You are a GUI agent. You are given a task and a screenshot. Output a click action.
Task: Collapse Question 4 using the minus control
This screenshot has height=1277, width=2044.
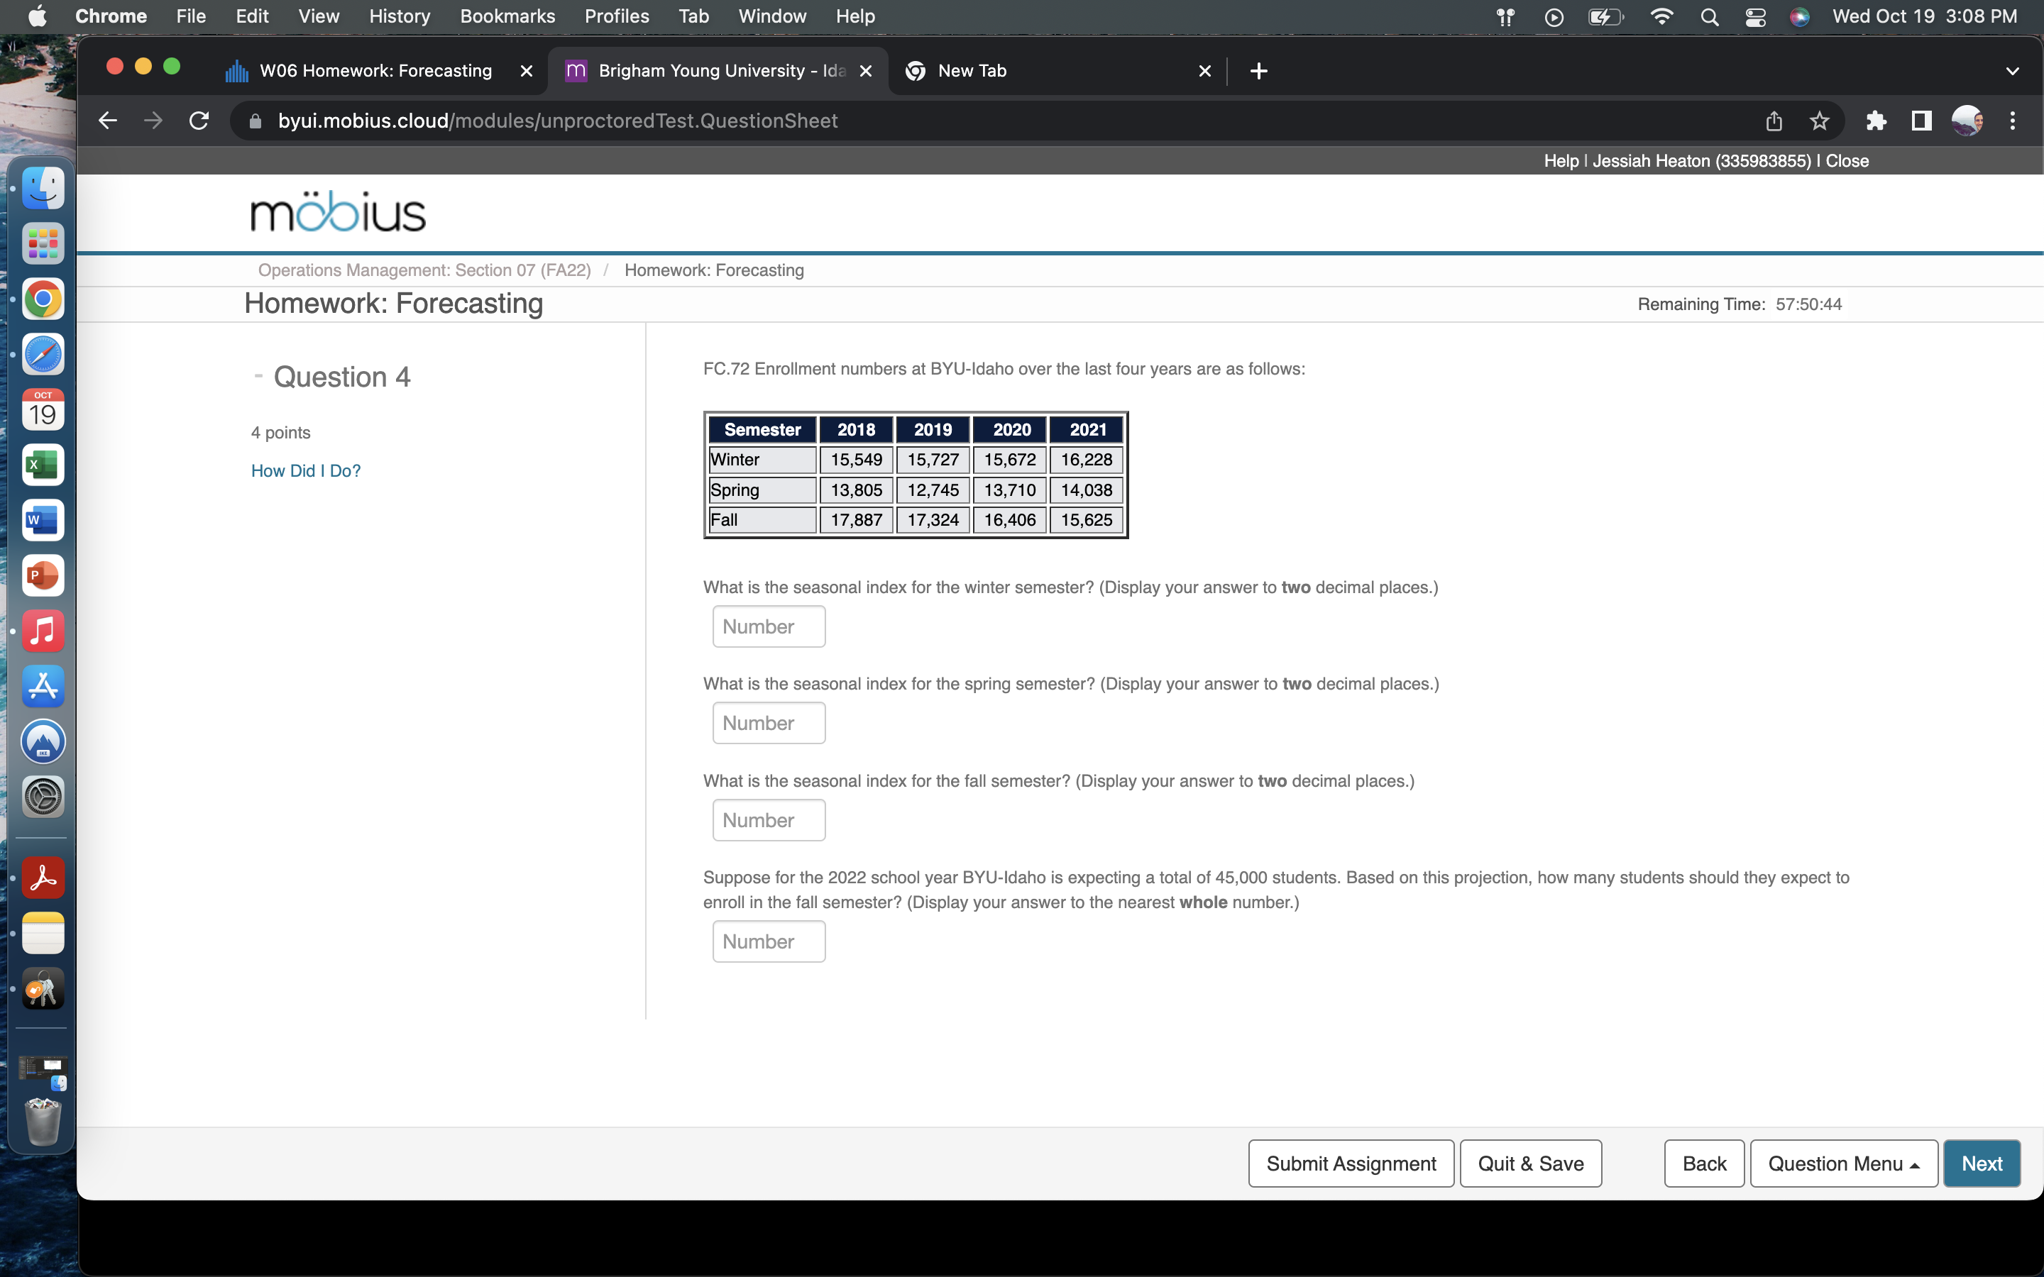[258, 377]
